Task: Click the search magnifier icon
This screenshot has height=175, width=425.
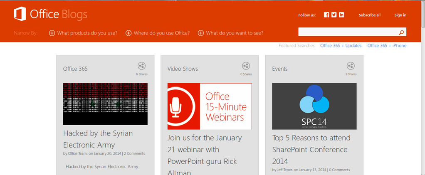Action: pyautogui.click(x=401, y=32)
